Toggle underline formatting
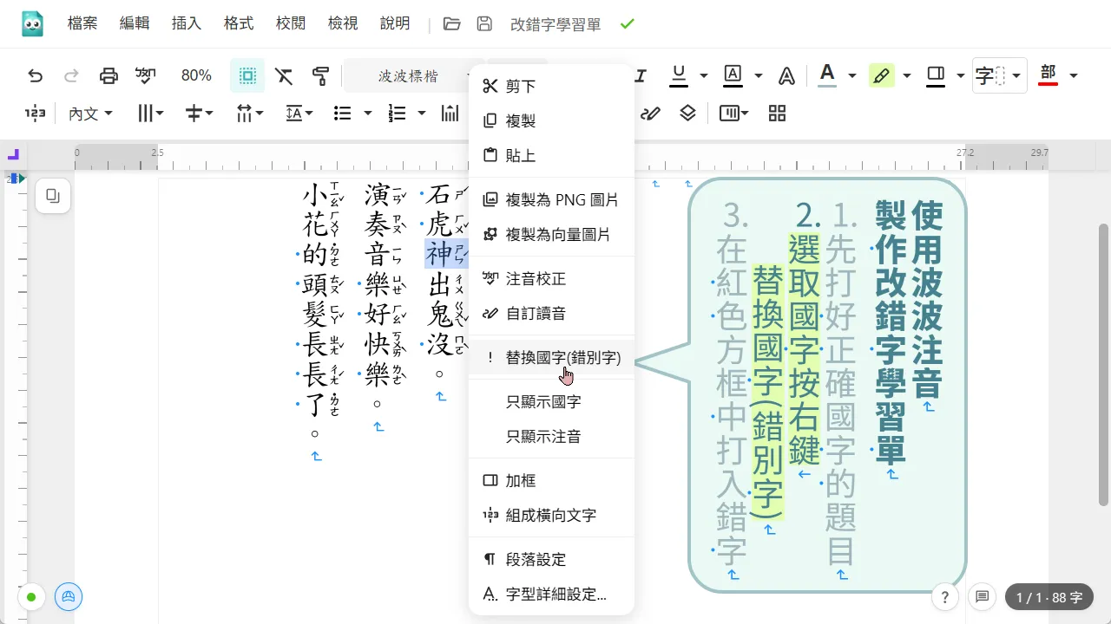Viewport: 1111px width, 624px height. tap(679, 75)
